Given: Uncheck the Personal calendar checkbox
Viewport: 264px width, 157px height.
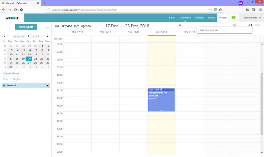Looking at the screenshot, I should pyautogui.click(x=48, y=85).
